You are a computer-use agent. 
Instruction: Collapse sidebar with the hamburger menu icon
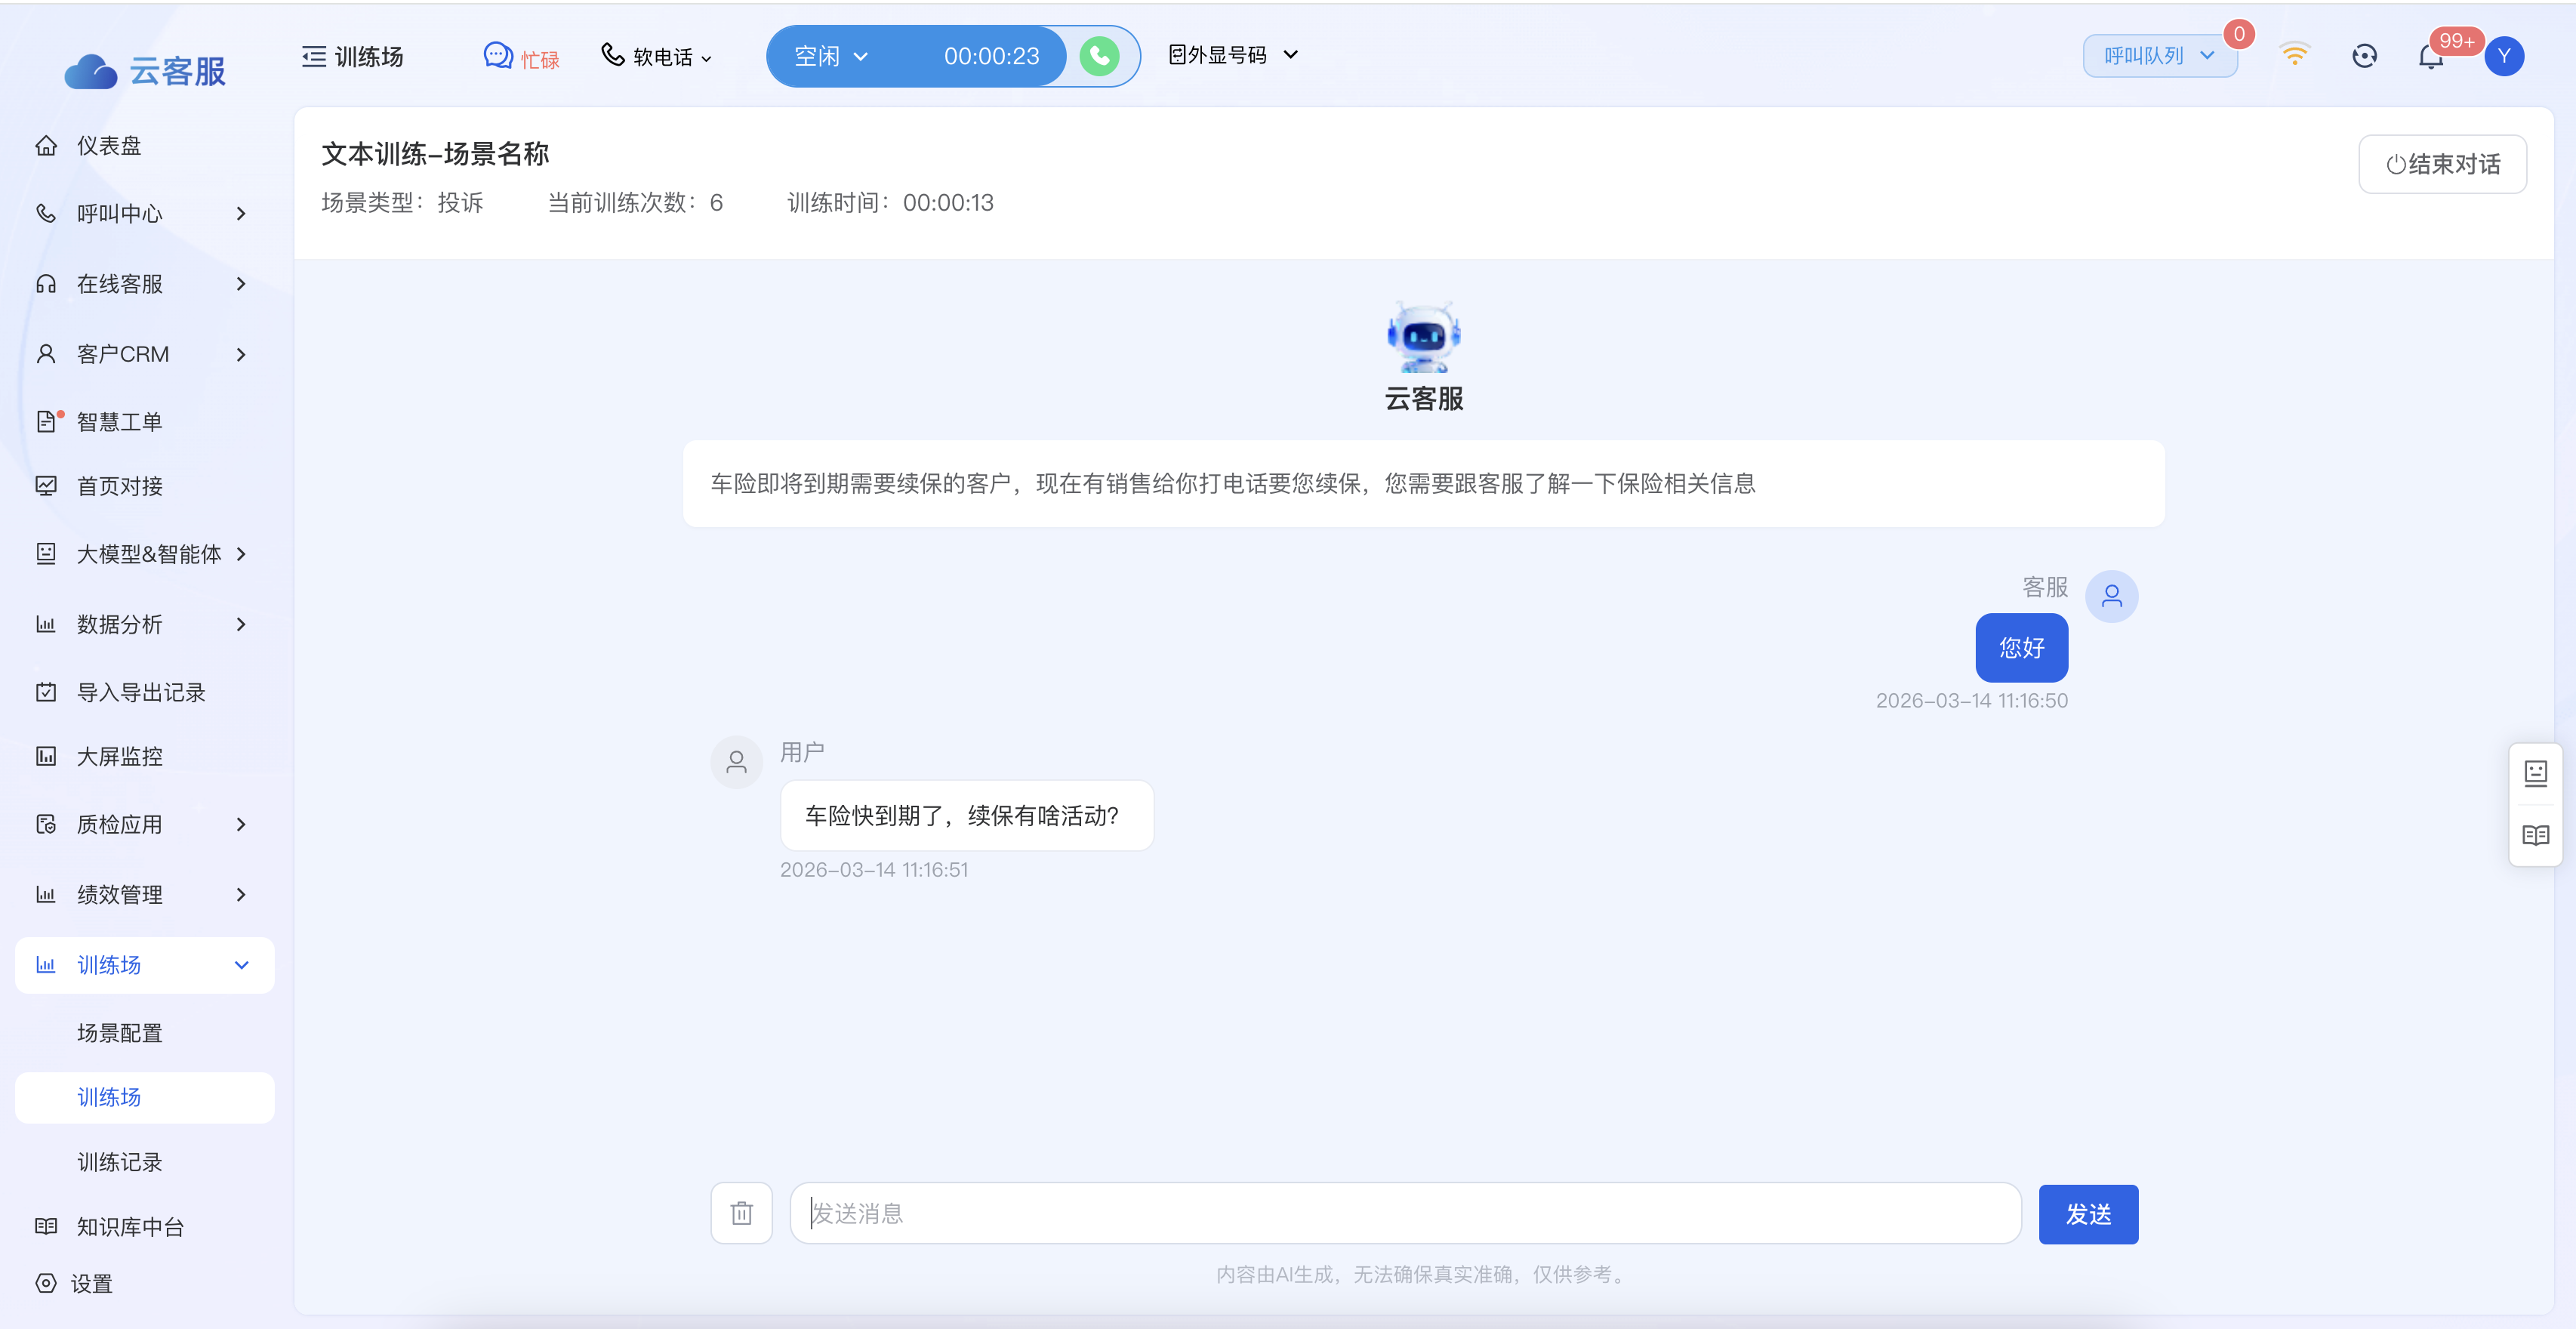(x=314, y=56)
